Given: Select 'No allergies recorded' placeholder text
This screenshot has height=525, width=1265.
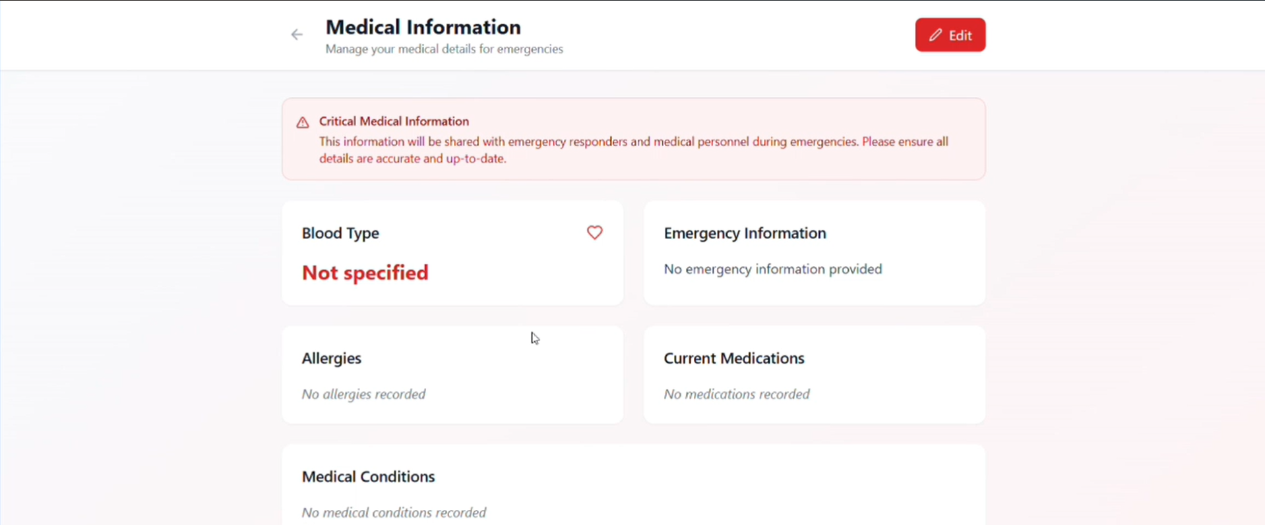Looking at the screenshot, I should (x=363, y=395).
